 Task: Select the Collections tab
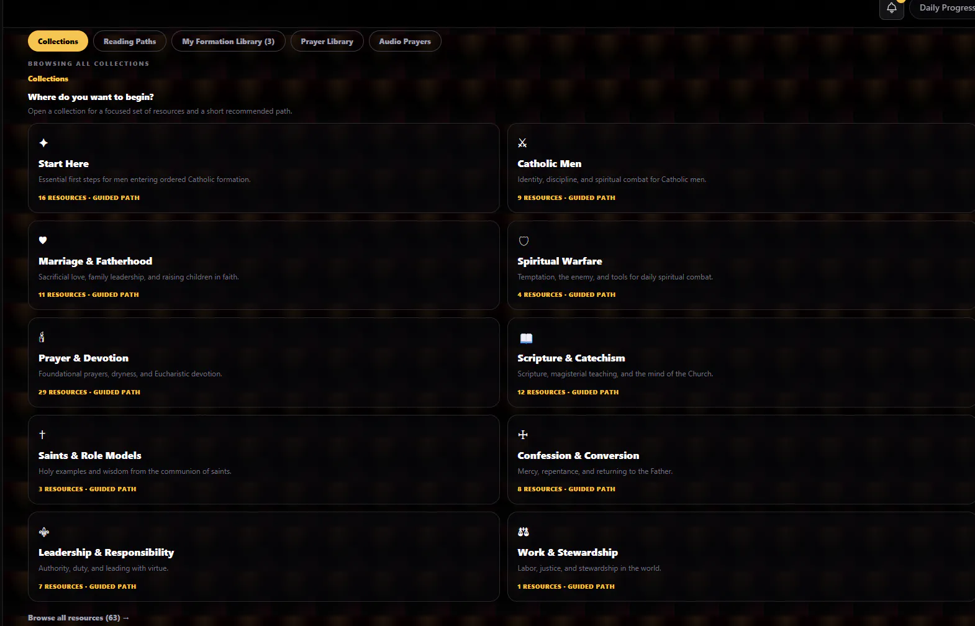tap(58, 41)
